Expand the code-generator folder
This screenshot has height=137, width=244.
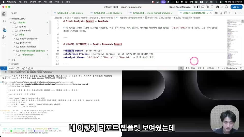pos(27,39)
